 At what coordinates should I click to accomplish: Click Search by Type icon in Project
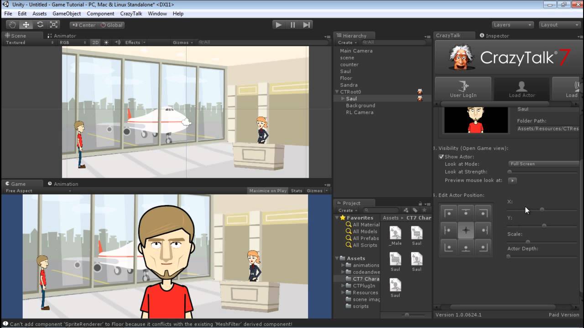point(406,210)
